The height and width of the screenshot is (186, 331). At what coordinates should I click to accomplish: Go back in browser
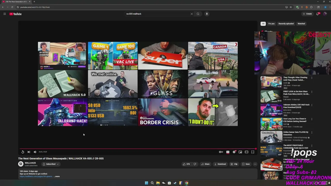pos(3,7)
